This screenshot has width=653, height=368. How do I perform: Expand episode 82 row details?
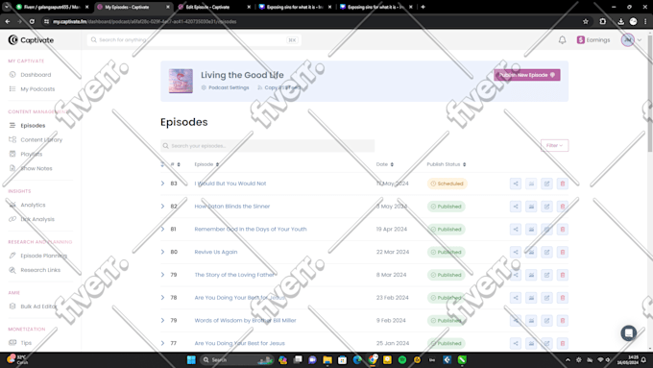(x=163, y=207)
